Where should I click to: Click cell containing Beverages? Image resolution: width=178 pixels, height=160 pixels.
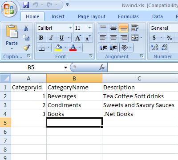click(74, 96)
